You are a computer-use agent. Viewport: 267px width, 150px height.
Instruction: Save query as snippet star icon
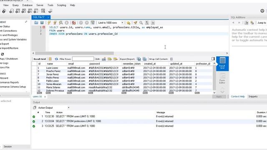coord(128,22)
